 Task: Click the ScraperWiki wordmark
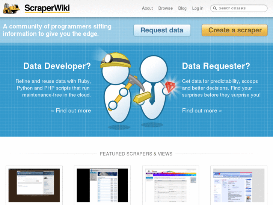point(47,8)
